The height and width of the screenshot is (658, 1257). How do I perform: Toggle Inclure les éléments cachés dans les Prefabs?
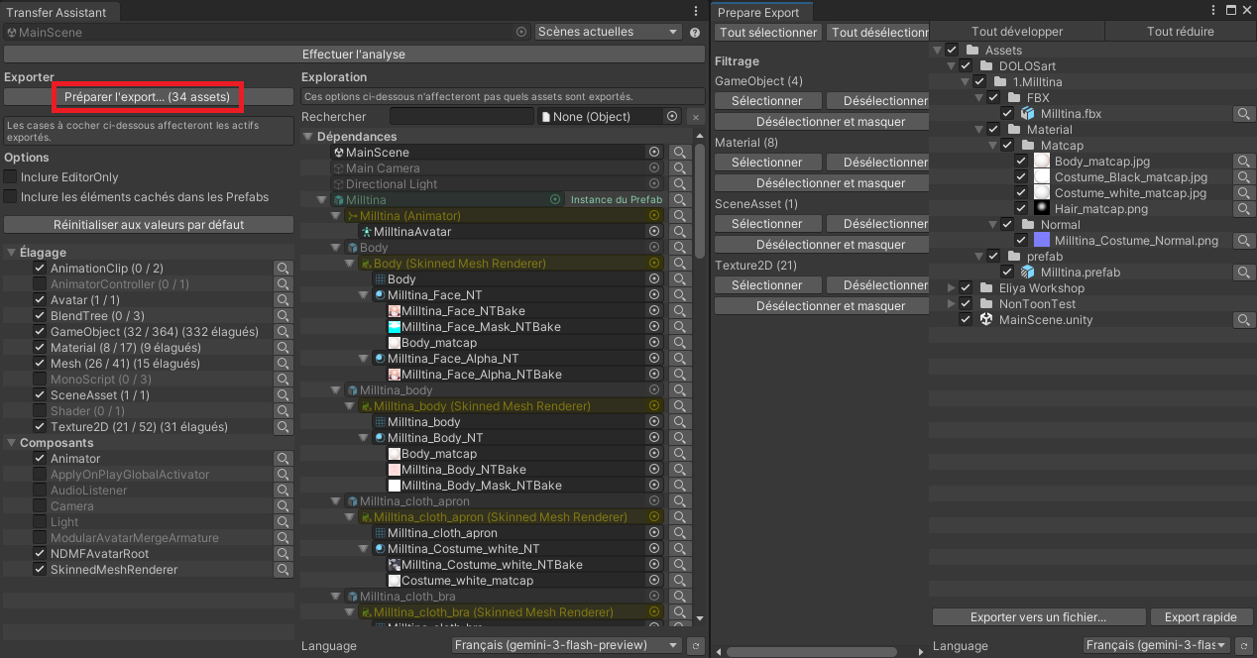(11, 197)
